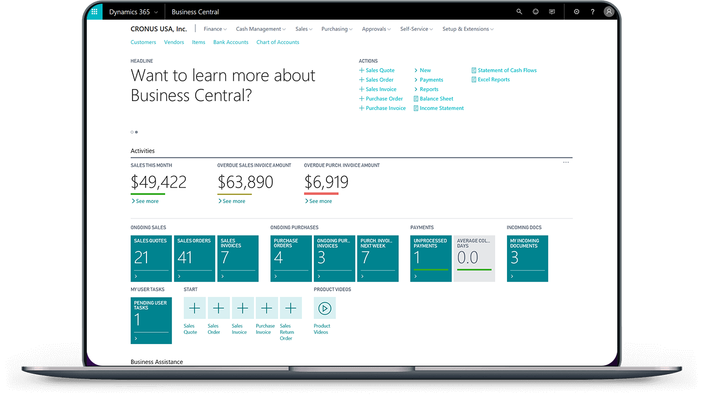
Task: Open the Unprocessed Payments tile
Action: click(x=431, y=258)
